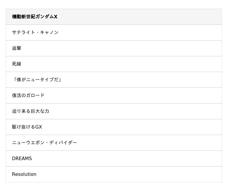
Task: Select 迫り来る巨大な力 row
Action: 31,111
